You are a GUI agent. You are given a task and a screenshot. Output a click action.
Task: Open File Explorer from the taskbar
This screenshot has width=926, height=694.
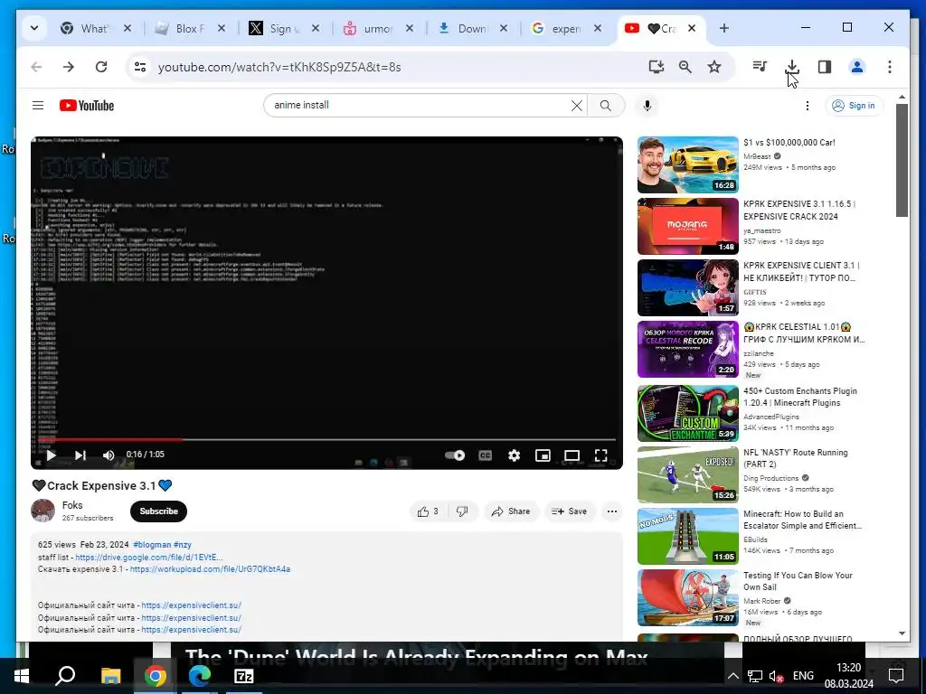110,676
